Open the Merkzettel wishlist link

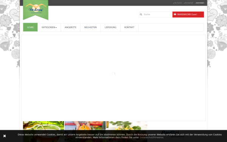(189, 3)
